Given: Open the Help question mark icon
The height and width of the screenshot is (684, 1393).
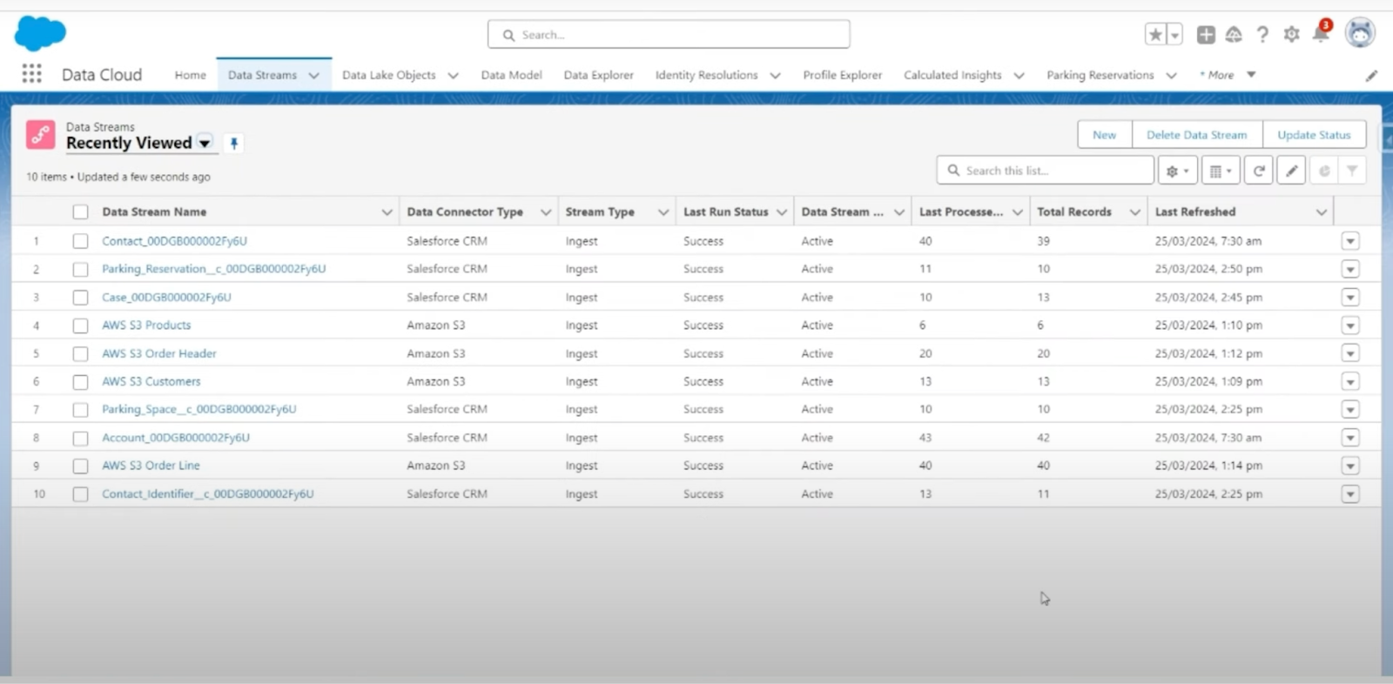Looking at the screenshot, I should (x=1262, y=35).
